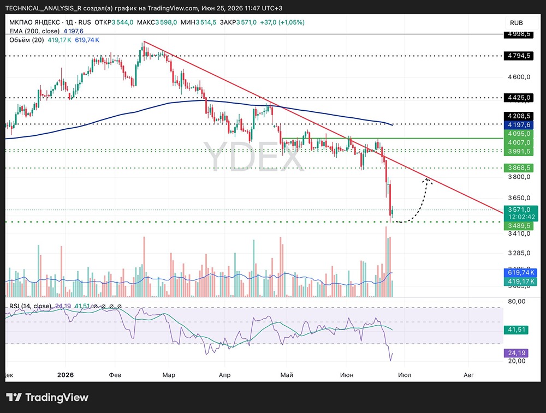Click the Май label on time axis
This screenshot has width=546, height=413.
tap(287, 375)
